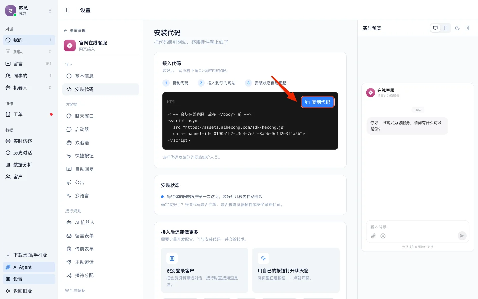
Task: Open 工单 tickets
Action: (29, 114)
